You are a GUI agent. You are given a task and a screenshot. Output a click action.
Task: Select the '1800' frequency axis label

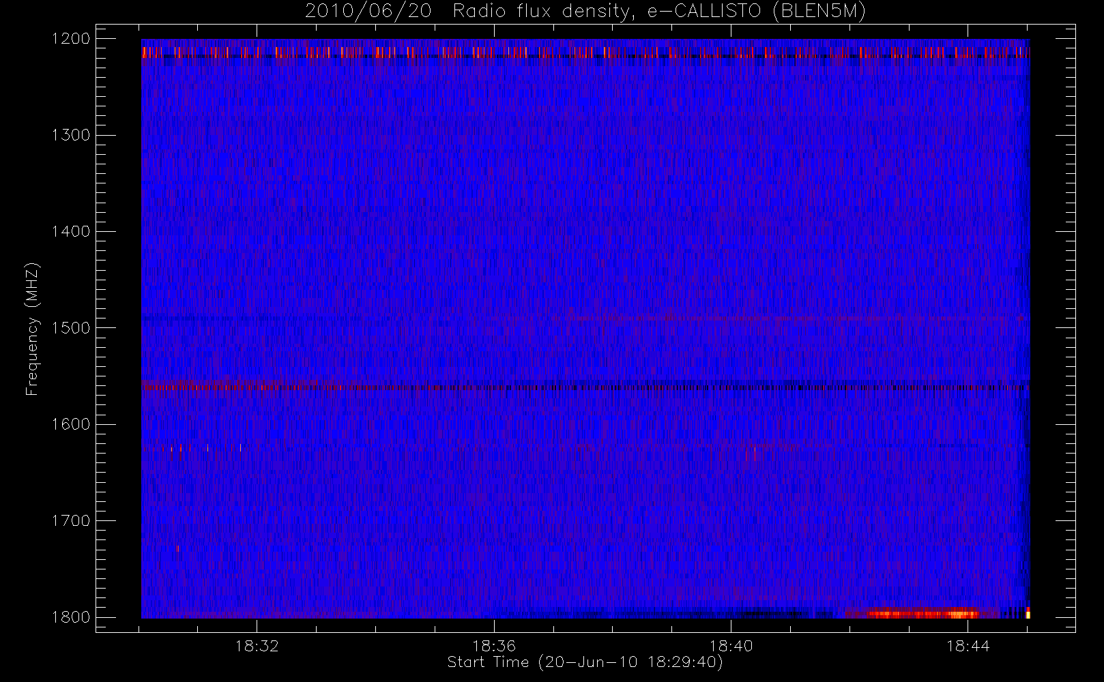72,617
